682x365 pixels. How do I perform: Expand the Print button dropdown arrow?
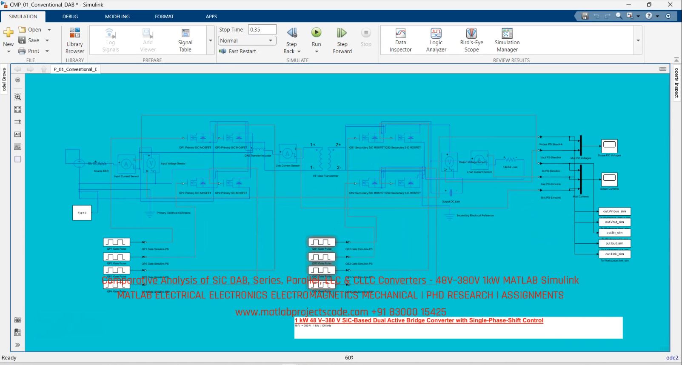[x=47, y=51]
